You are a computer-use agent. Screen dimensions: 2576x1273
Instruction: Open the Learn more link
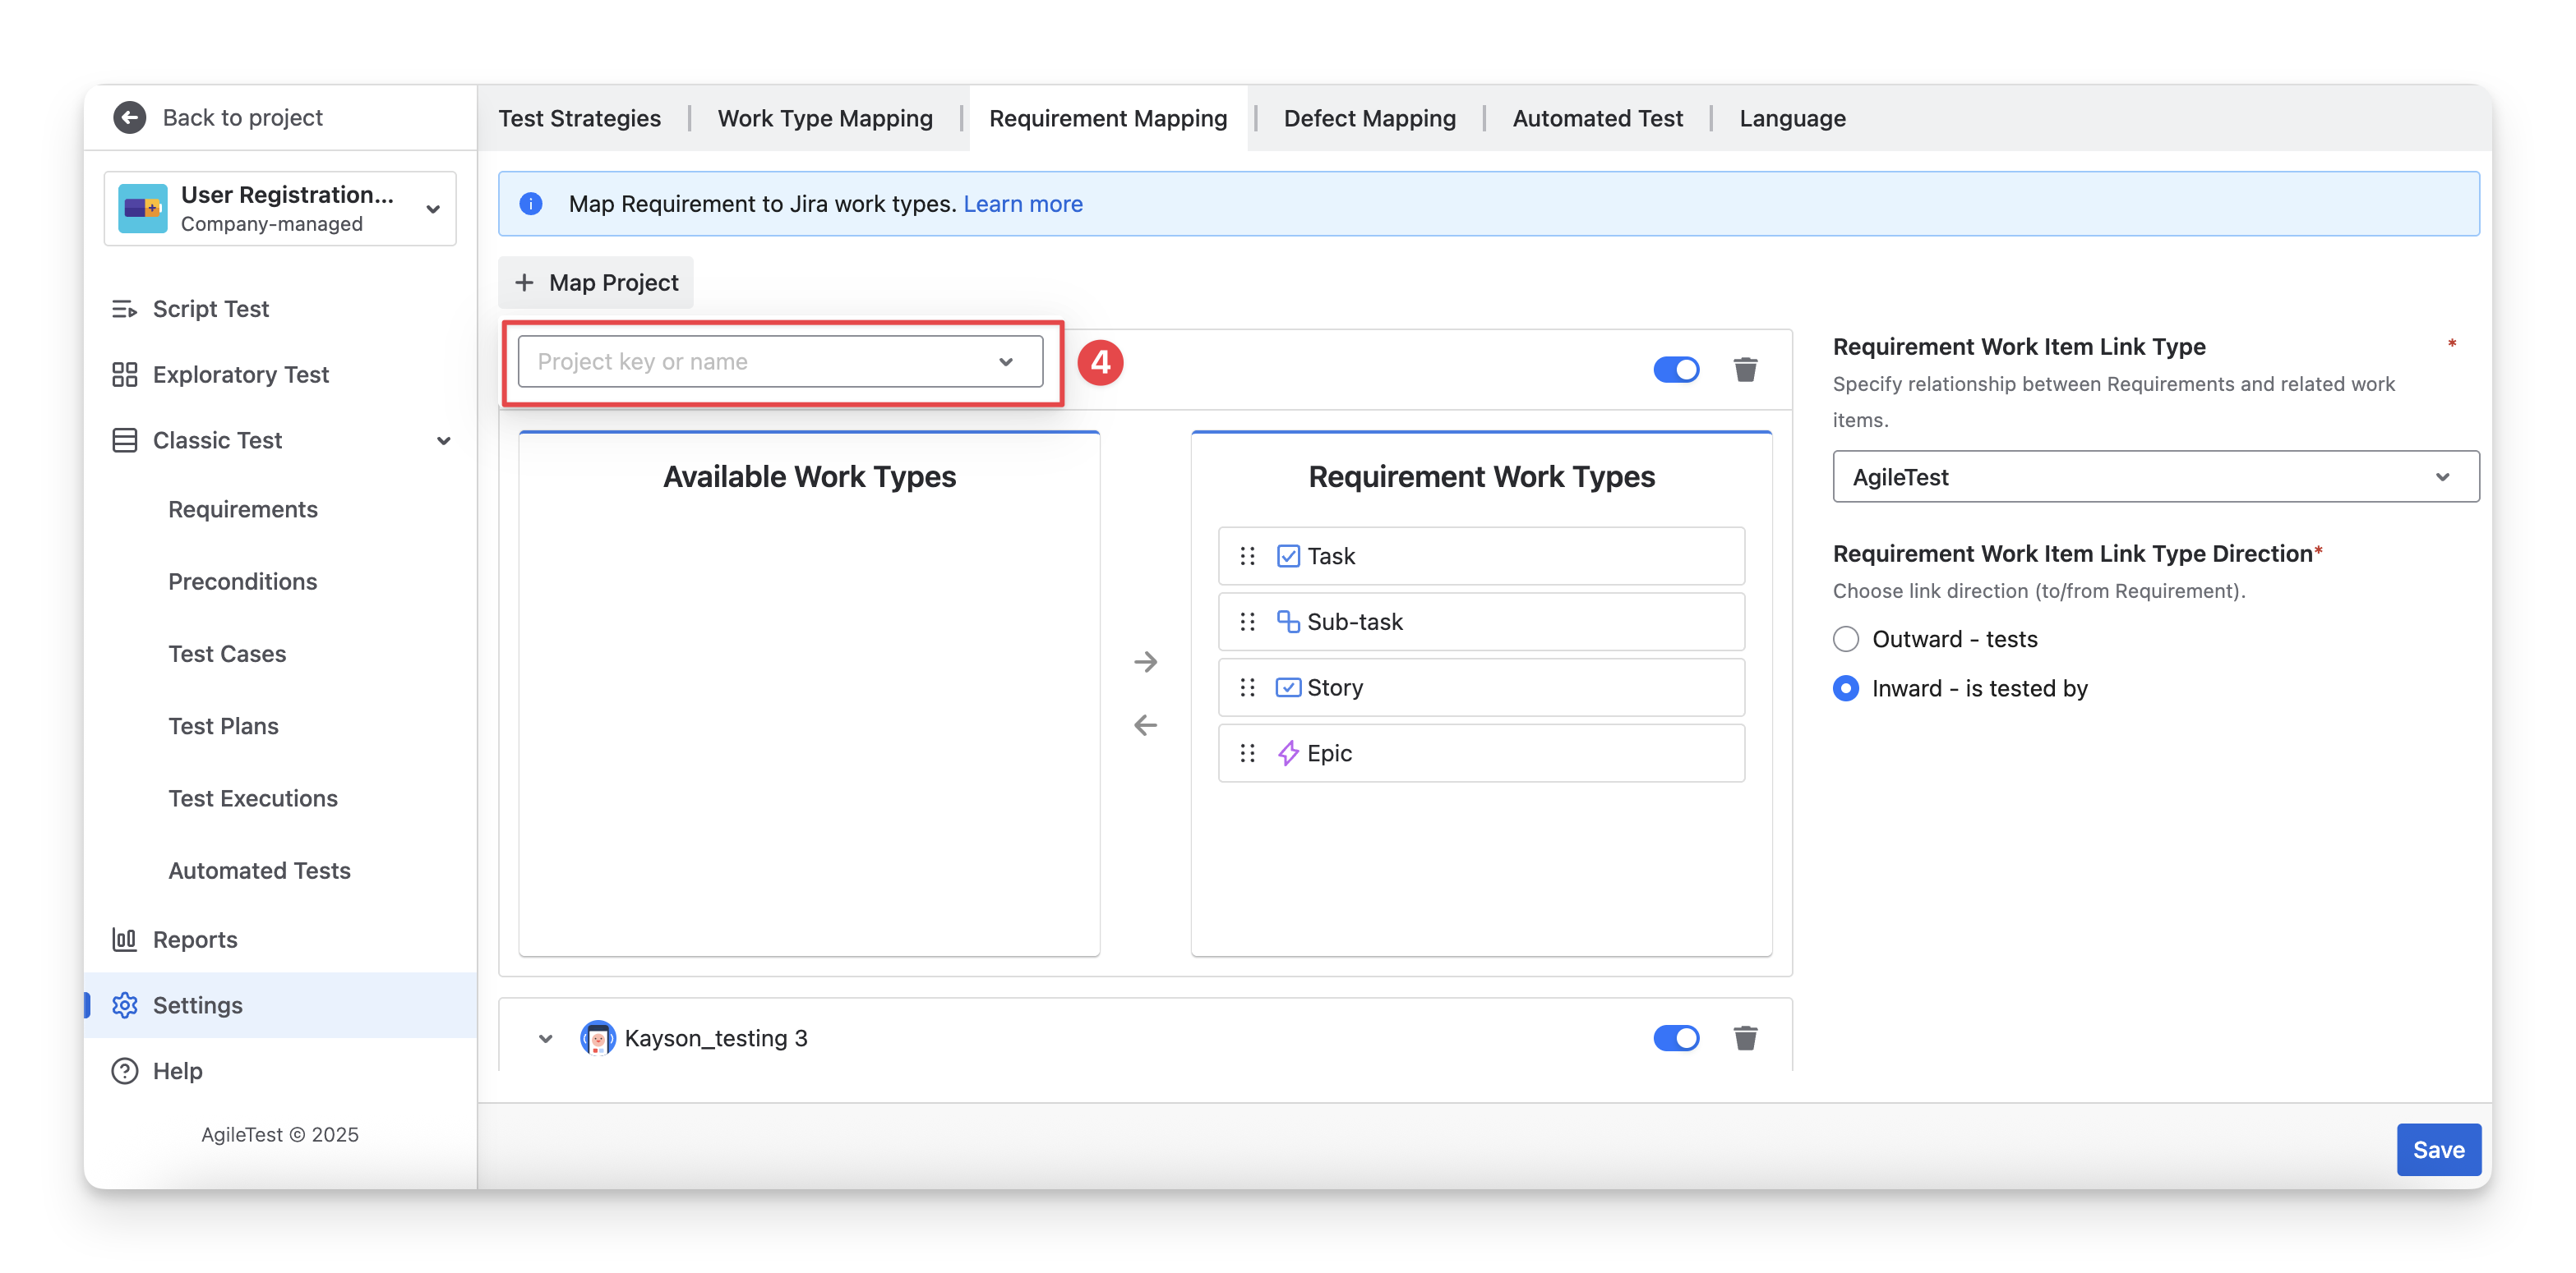pos(1022,204)
